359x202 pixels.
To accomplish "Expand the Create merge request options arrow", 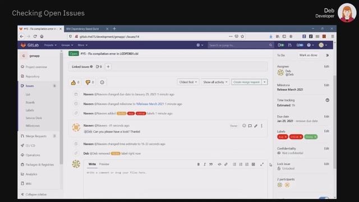I will [265, 82].
